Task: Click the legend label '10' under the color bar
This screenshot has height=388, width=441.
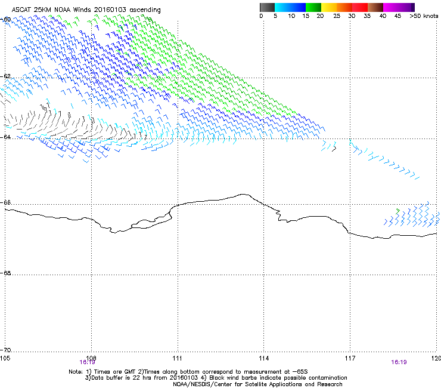Action: 291,16
